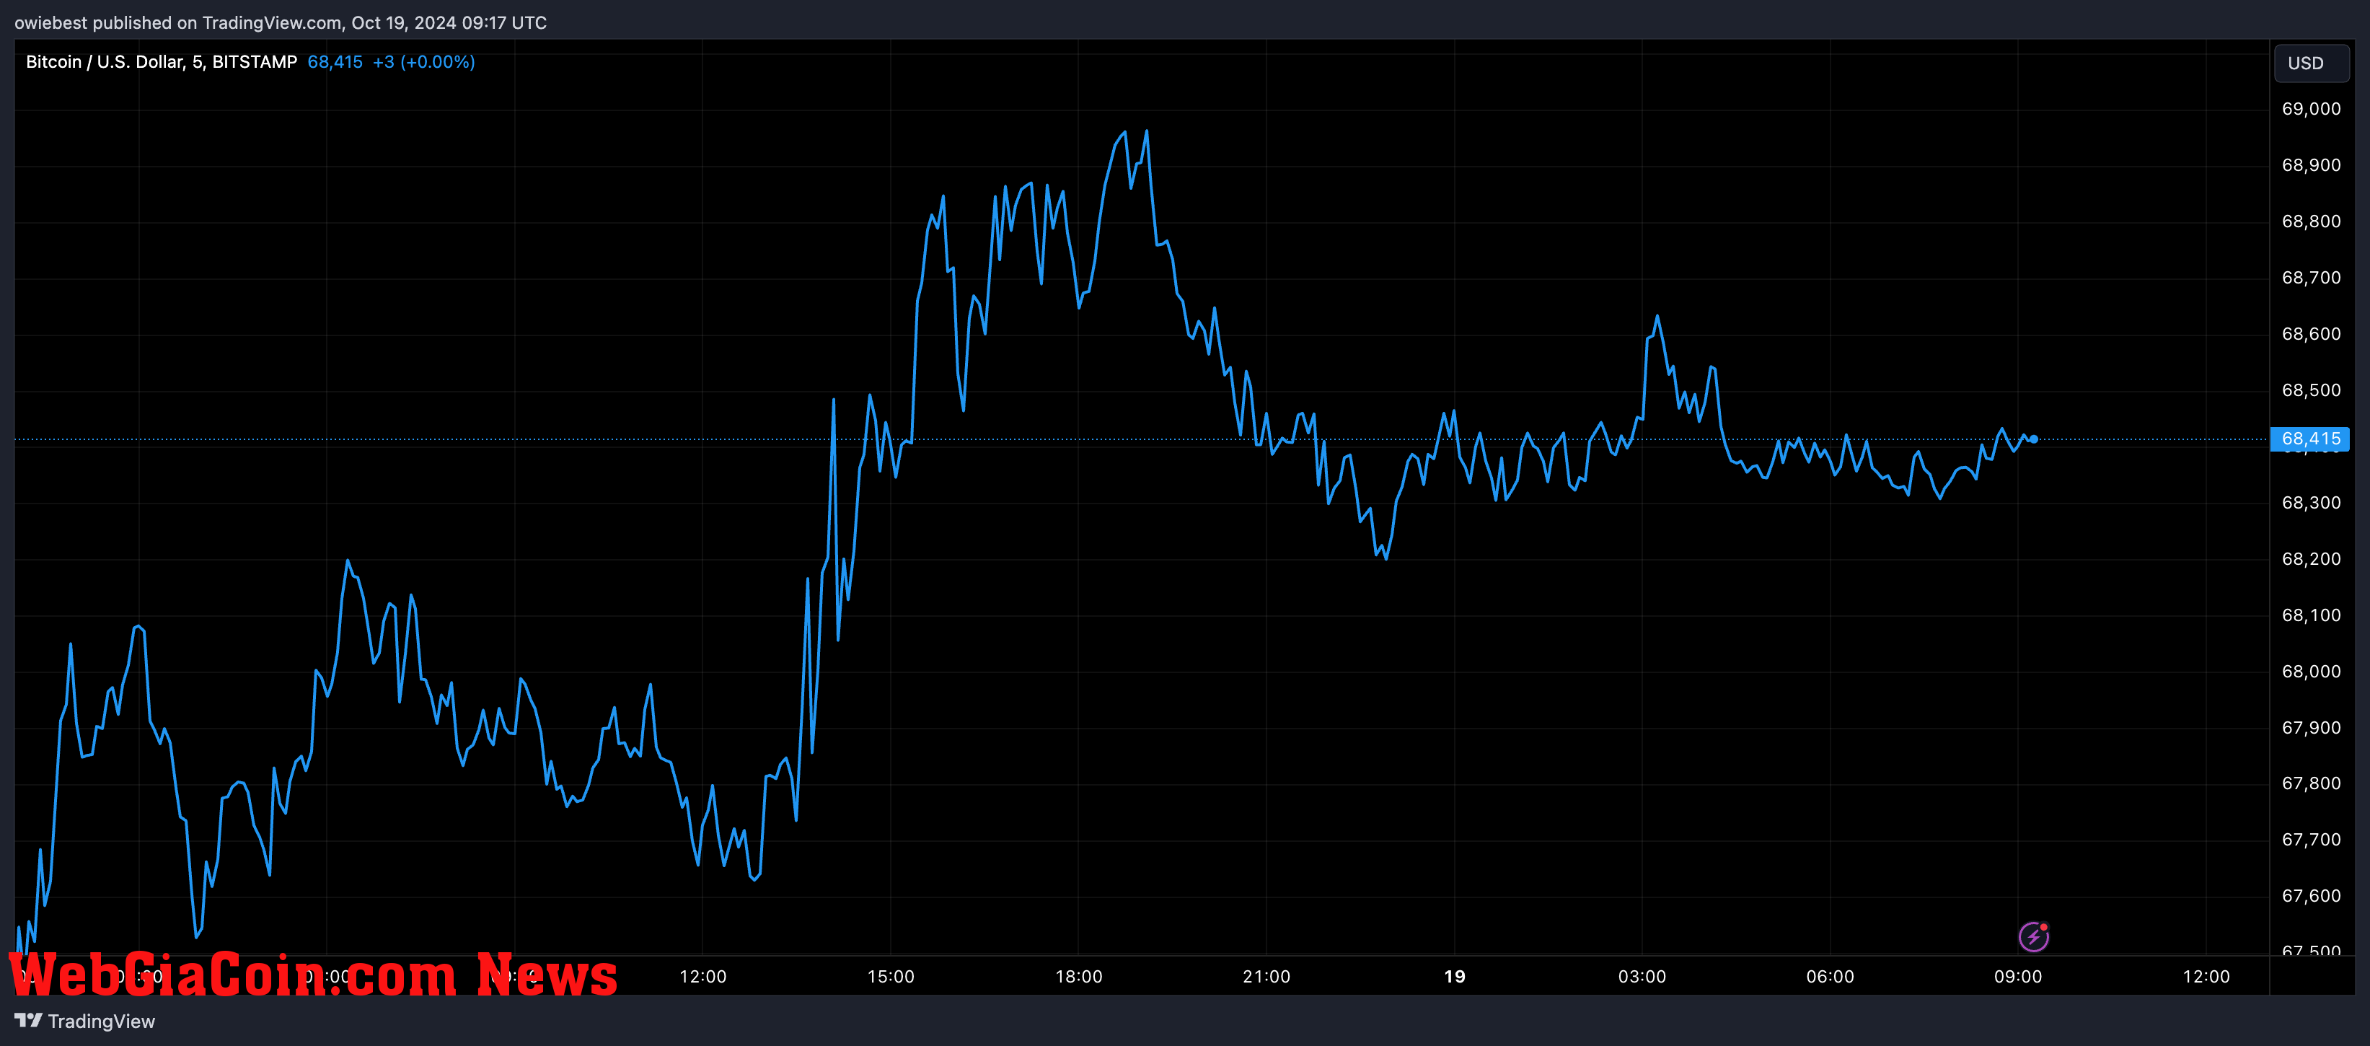
Task: Click the 68,500 price axis label
Action: click(2311, 390)
